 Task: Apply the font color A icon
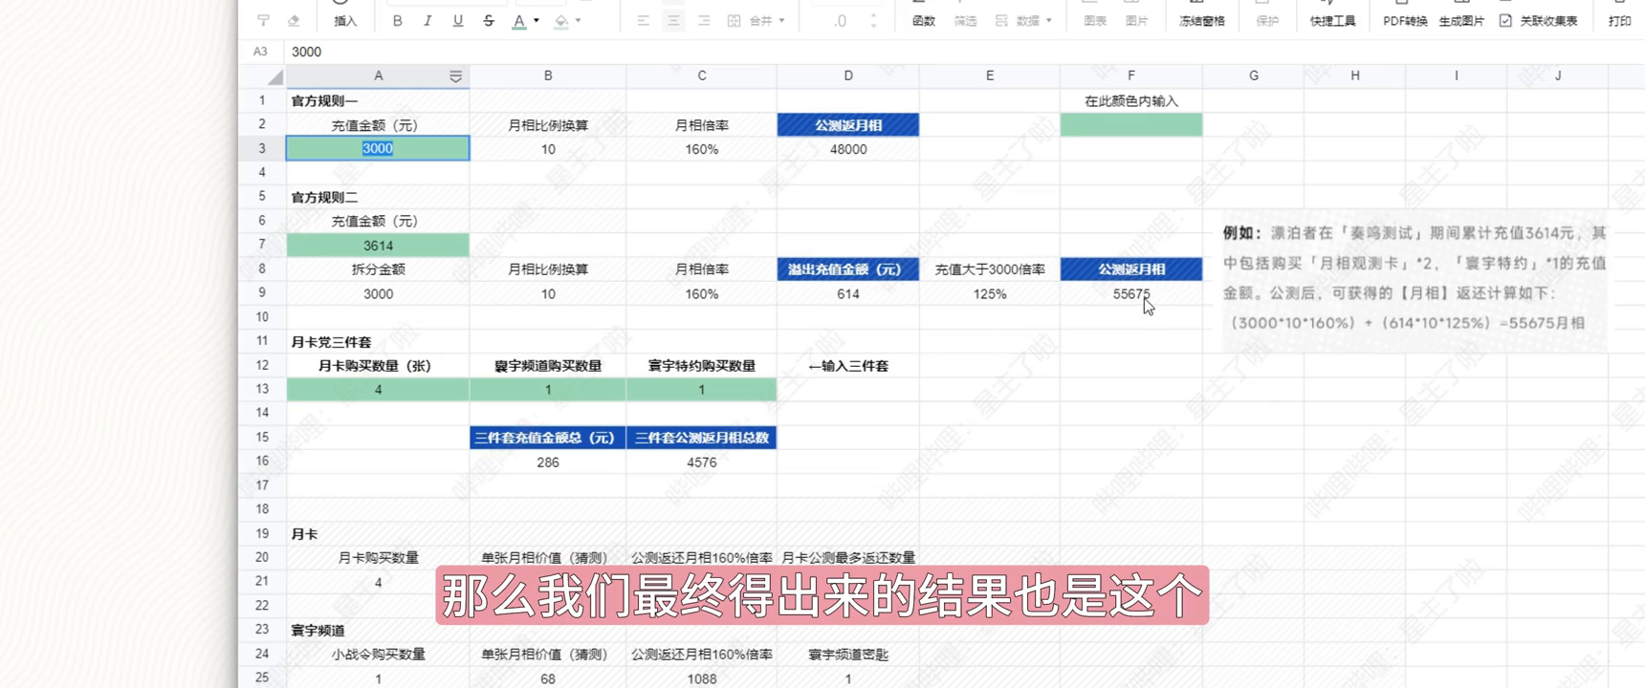(519, 20)
